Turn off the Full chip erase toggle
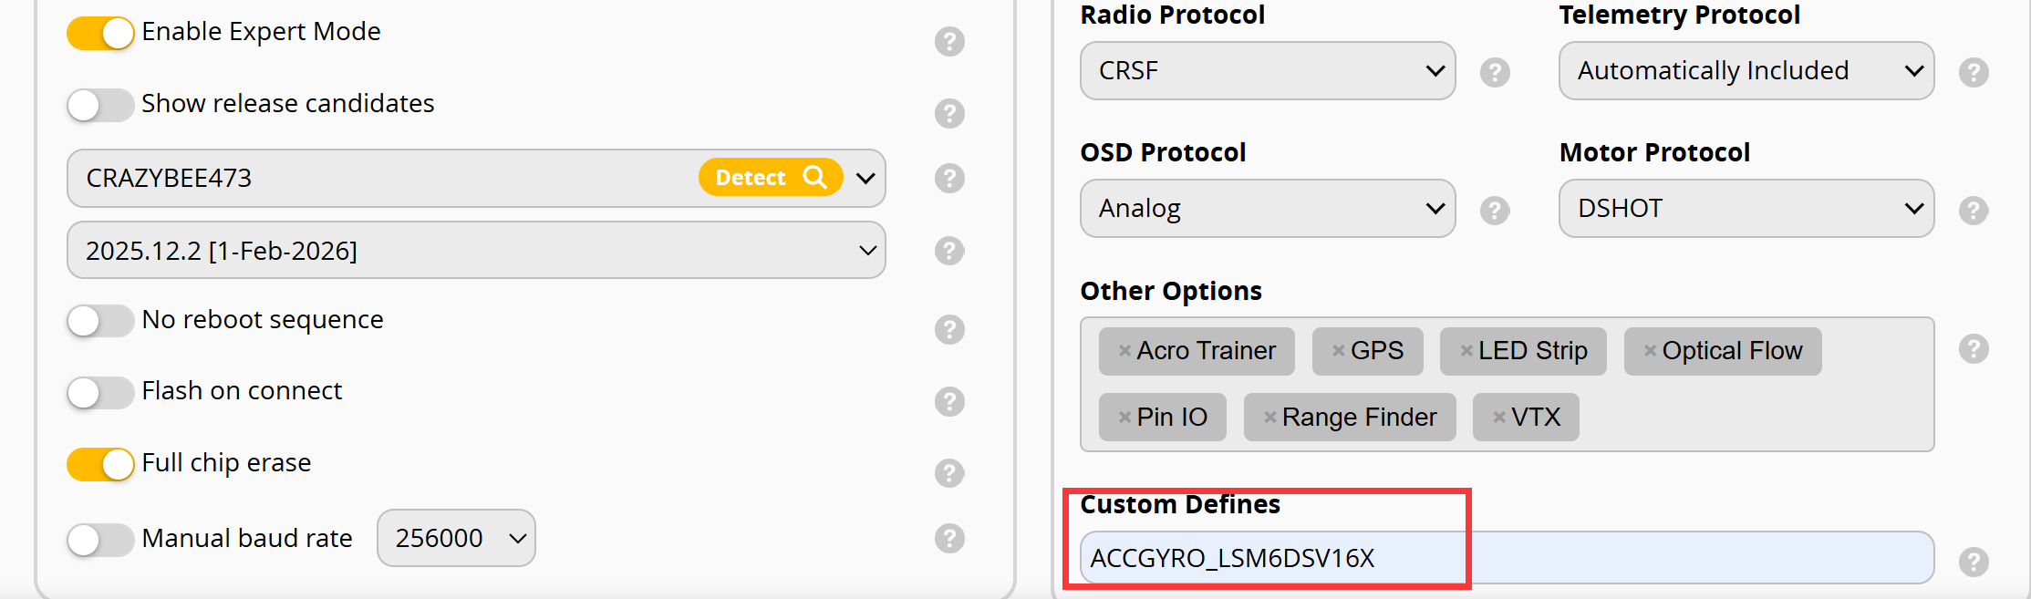Image resolution: width=2031 pixels, height=599 pixels. [100, 464]
